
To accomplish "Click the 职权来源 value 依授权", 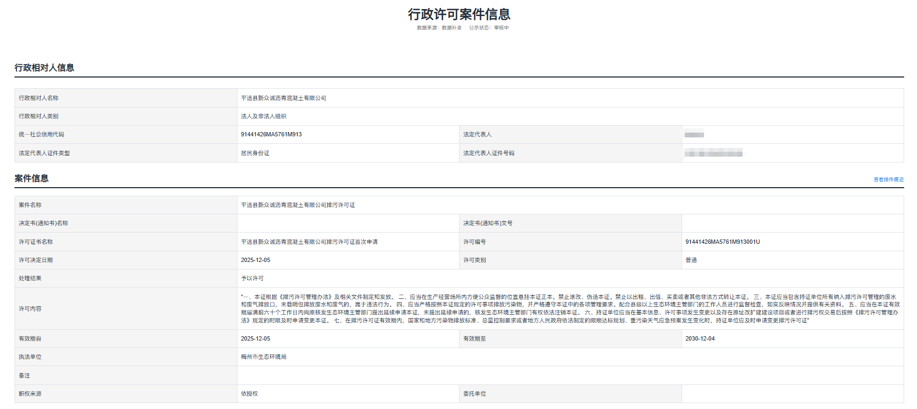I will 249,394.
